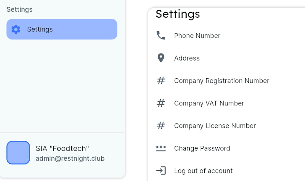Screen dimensions: 305x181
Task: Click the phone handset icon
Action: pyautogui.click(x=161, y=36)
